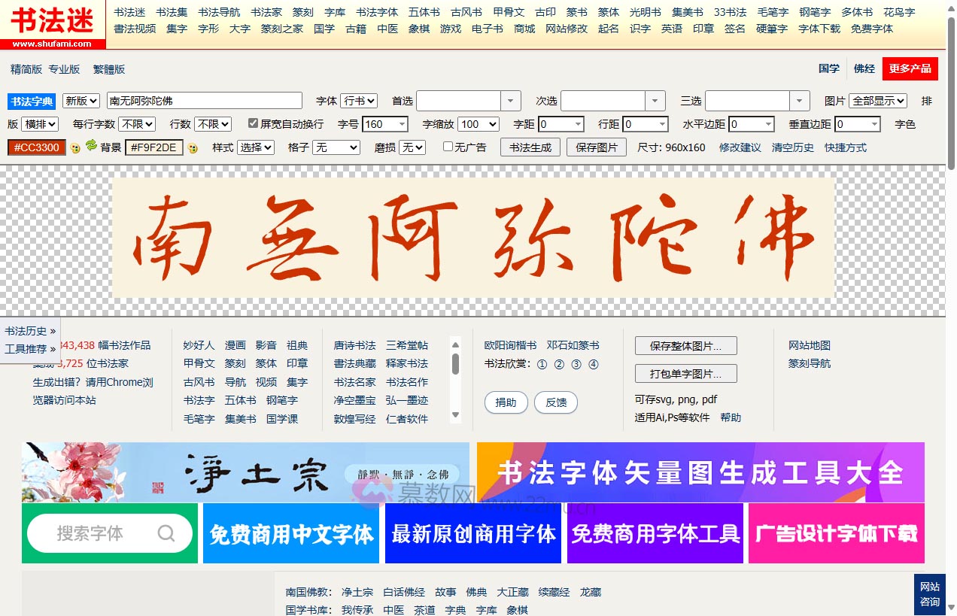Click the smiley icon after the #F9F2DE field

tap(193, 147)
